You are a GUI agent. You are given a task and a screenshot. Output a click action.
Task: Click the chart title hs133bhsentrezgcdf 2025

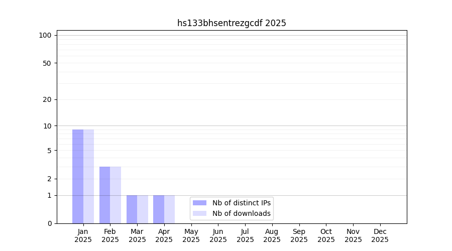point(232,23)
